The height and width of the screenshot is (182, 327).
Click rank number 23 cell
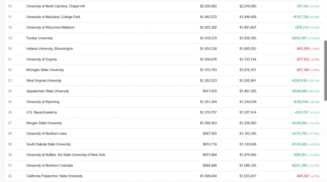coord(10,81)
